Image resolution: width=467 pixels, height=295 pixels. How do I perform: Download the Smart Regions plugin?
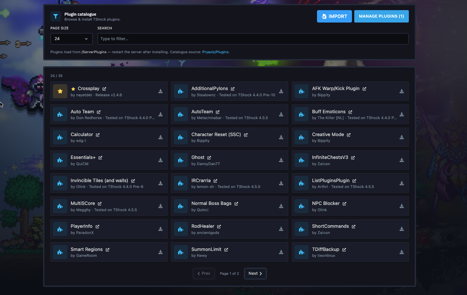[160, 252]
